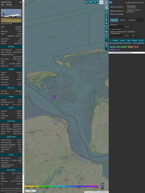This screenshot has width=145, height=193.
Task: Switch to the Search tab
Action: click(x=114, y=20)
